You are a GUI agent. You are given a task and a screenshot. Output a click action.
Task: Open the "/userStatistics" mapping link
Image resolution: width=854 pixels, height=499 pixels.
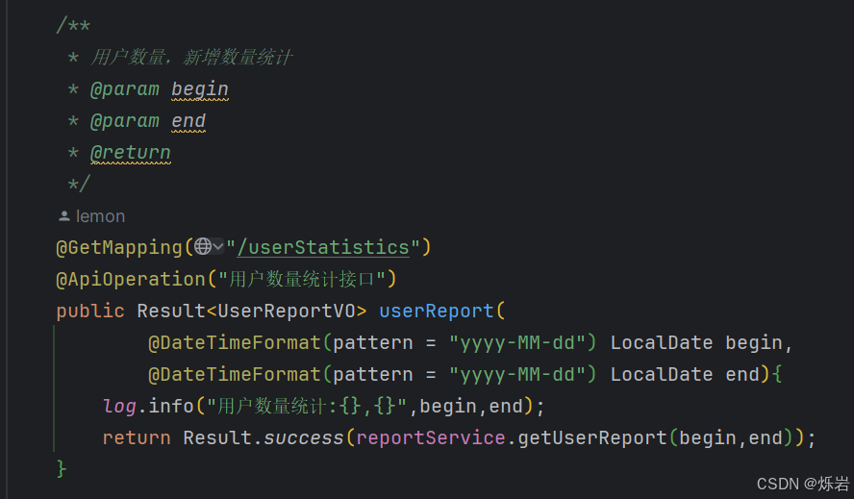[x=323, y=247]
